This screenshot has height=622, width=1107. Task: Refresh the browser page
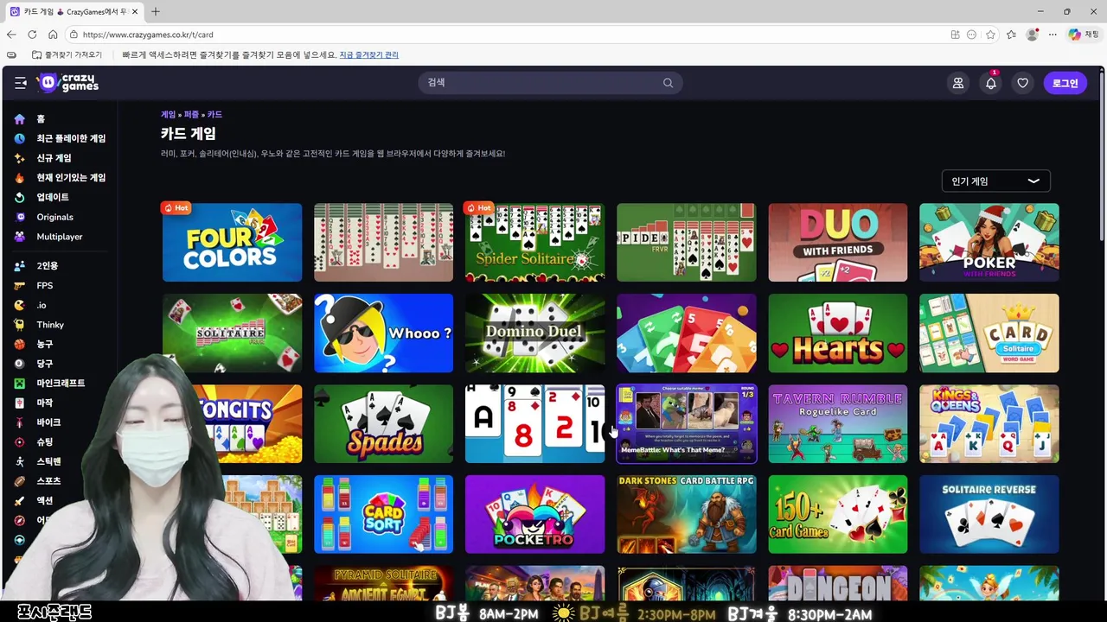click(32, 35)
